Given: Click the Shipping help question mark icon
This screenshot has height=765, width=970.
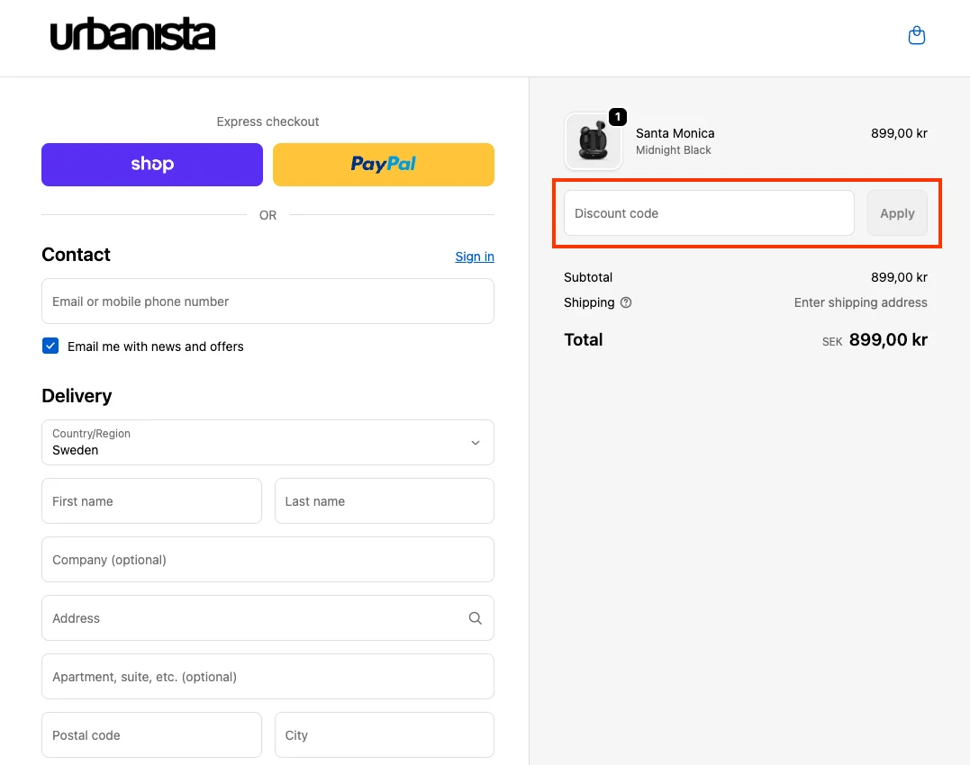Looking at the screenshot, I should pos(626,302).
